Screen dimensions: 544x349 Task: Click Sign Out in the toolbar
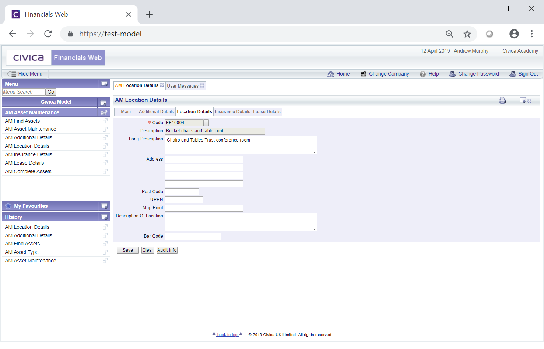pos(523,74)
